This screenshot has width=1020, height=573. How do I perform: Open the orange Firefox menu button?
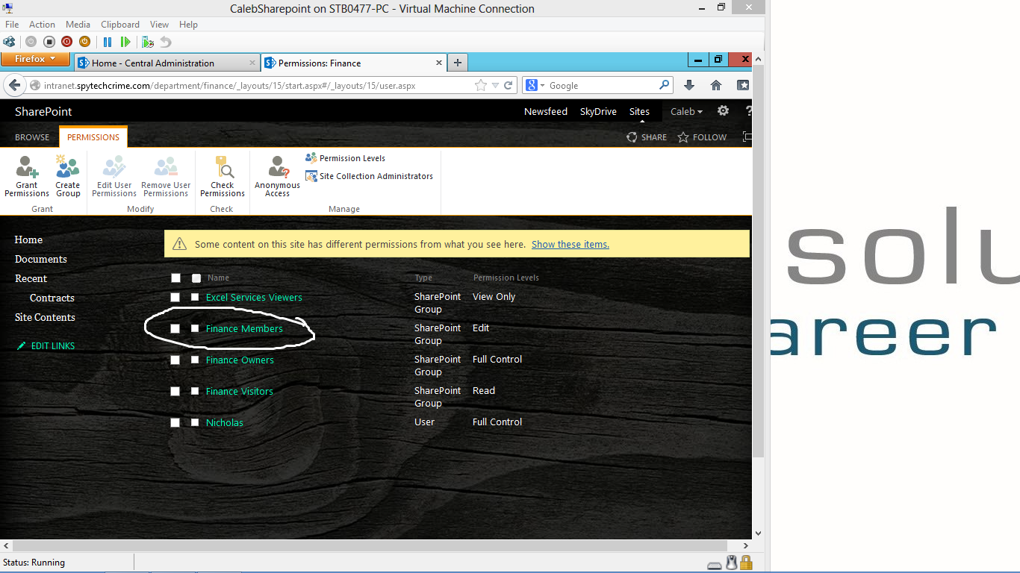click(x=35, y=59)
